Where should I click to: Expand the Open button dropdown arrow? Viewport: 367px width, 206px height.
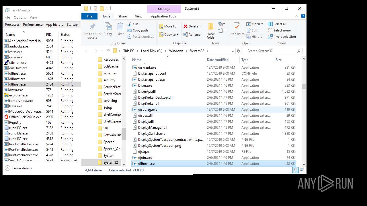[262, 24]
